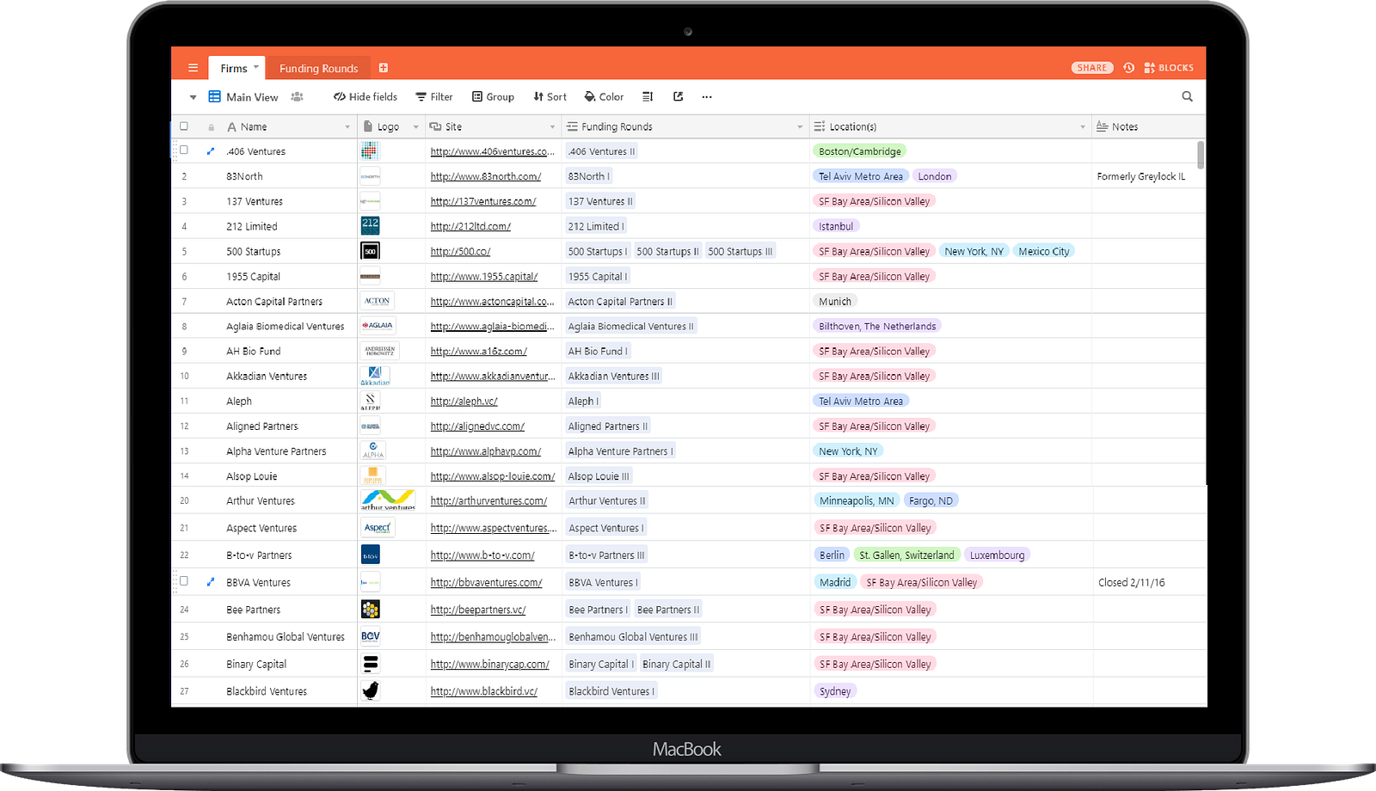Screen dimensions: 1376x791
Task: Open the hamburger menu in the orange header
Action: (193, 68)
